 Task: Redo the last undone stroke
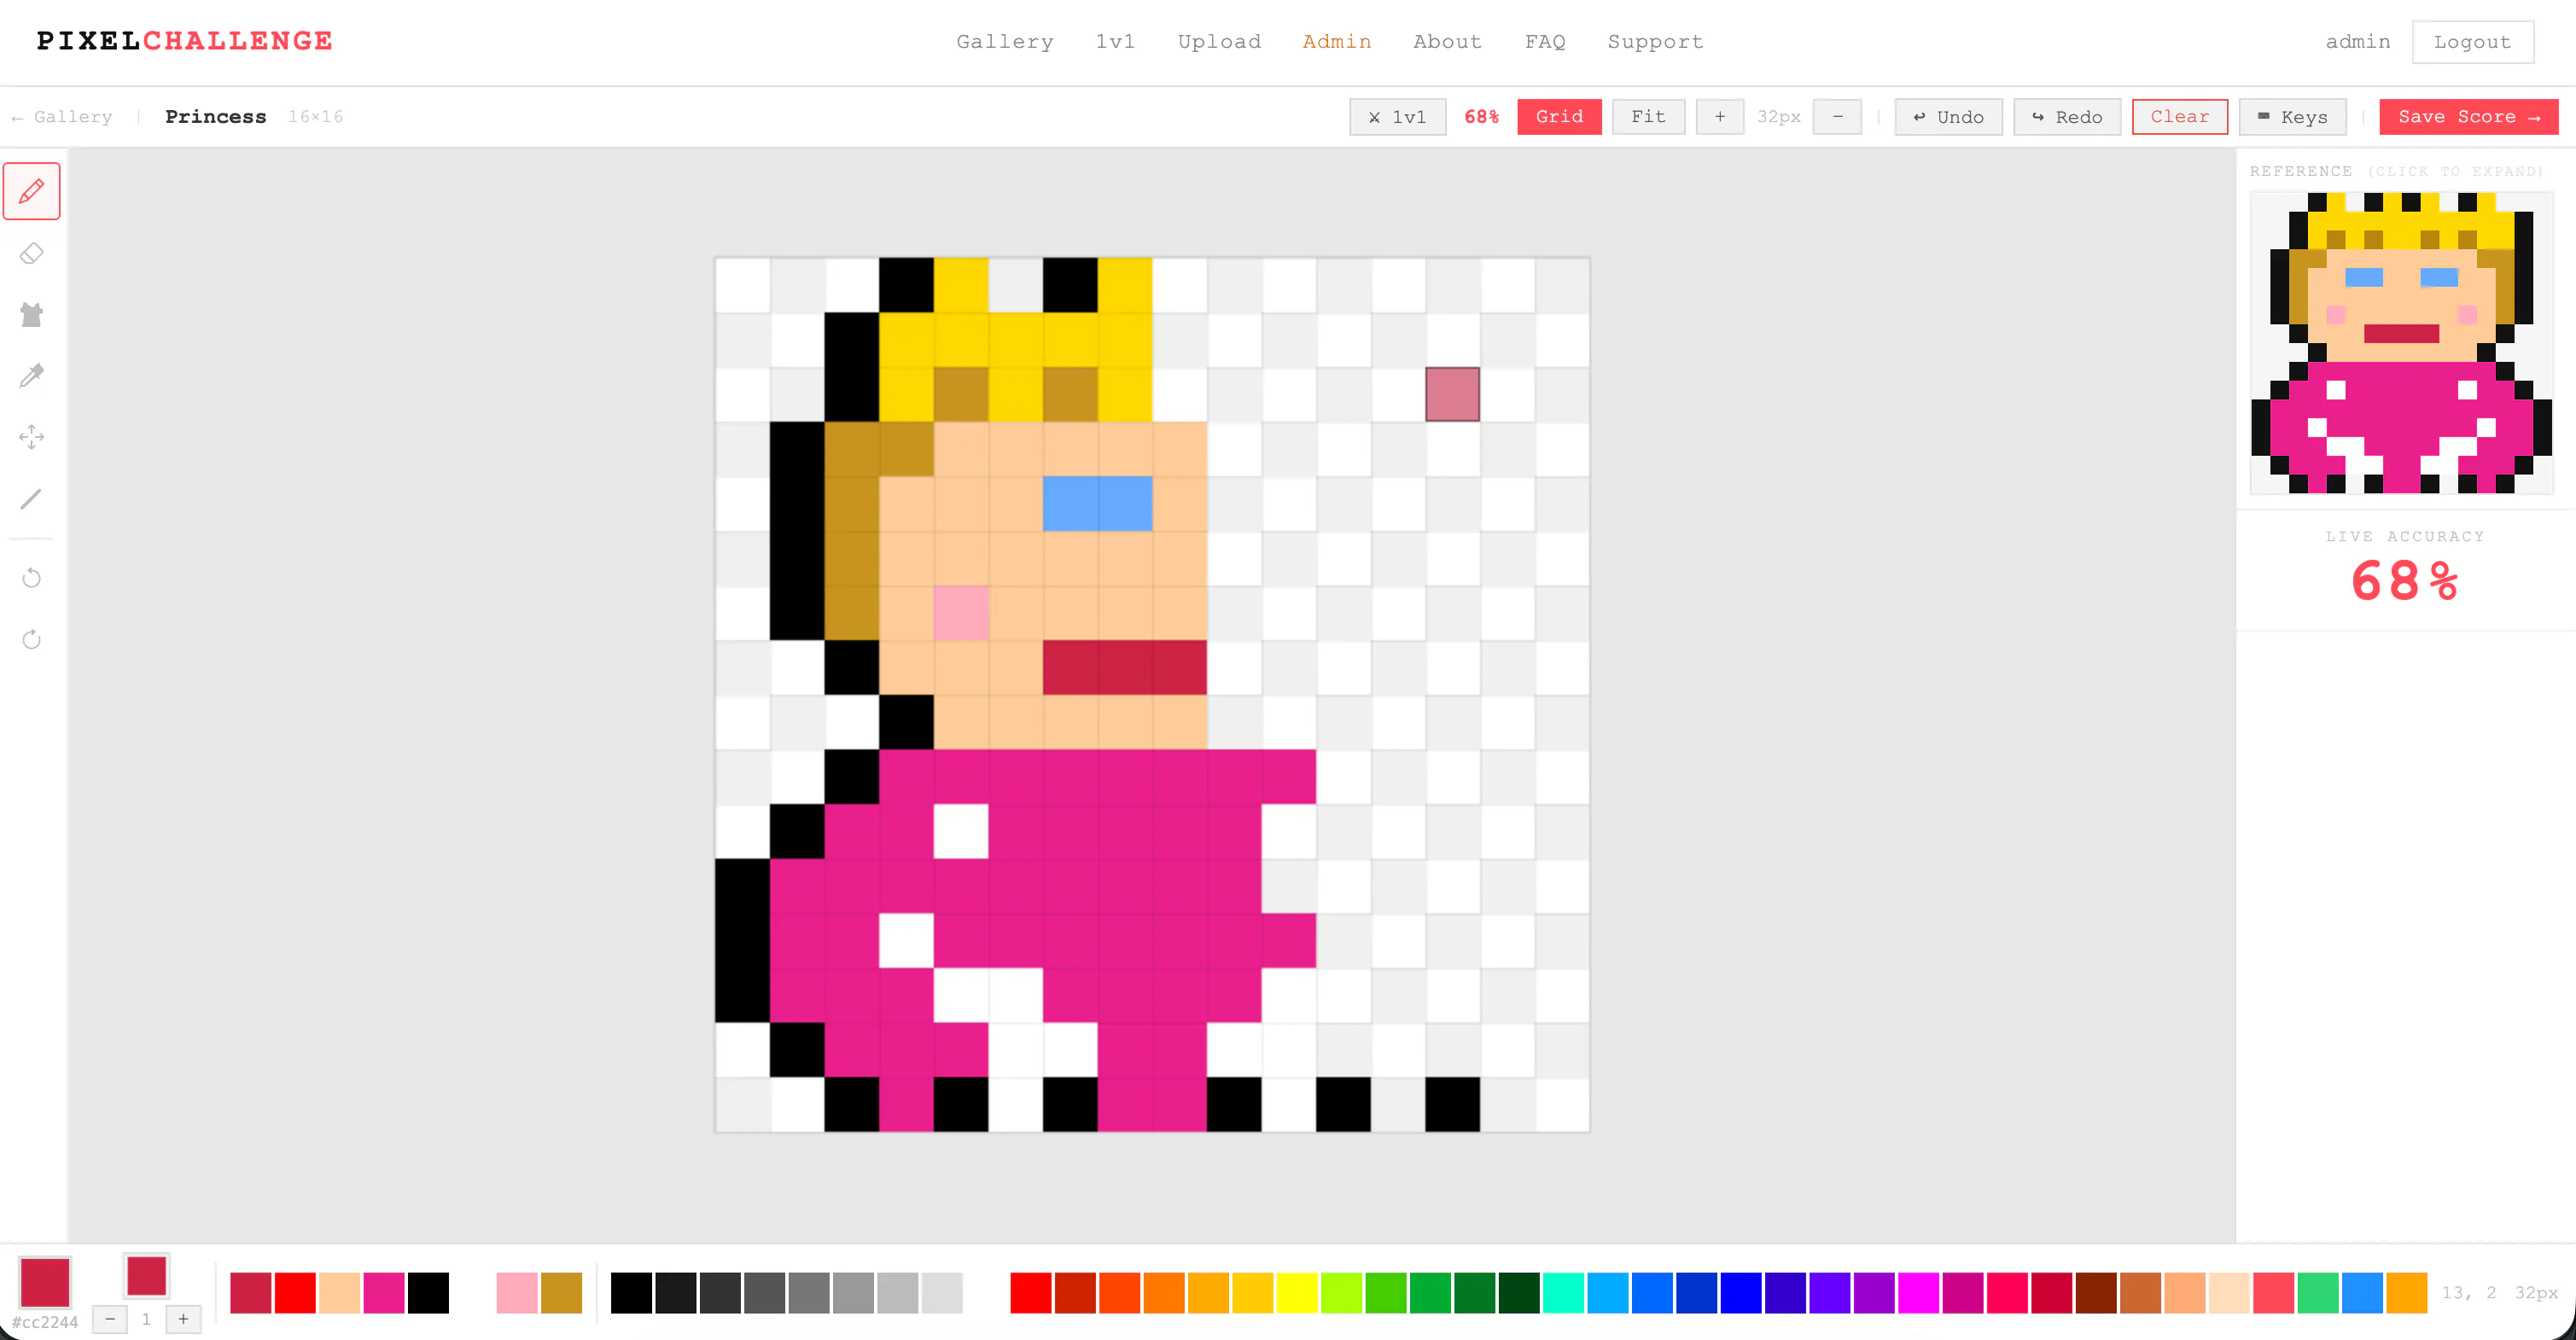2067,117
